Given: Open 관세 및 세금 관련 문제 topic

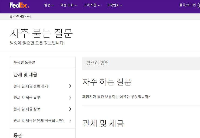Looking at the screenshot, I should coord(31,86).
